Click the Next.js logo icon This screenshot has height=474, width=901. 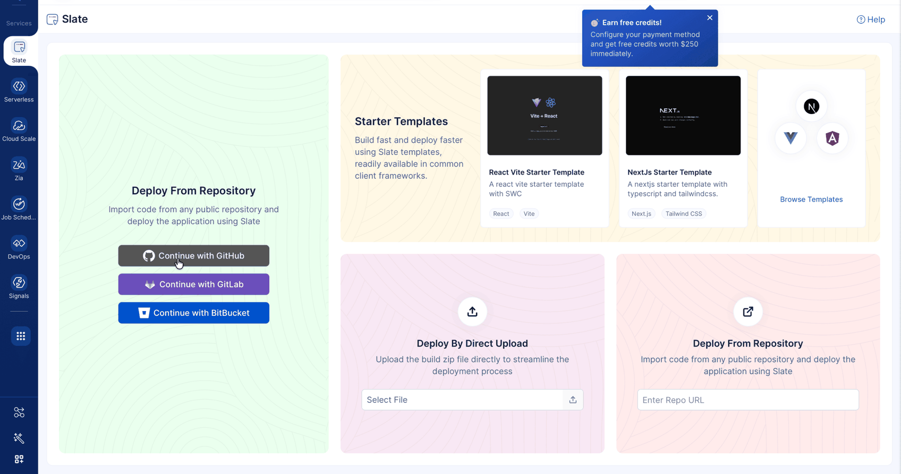(811, 107)
